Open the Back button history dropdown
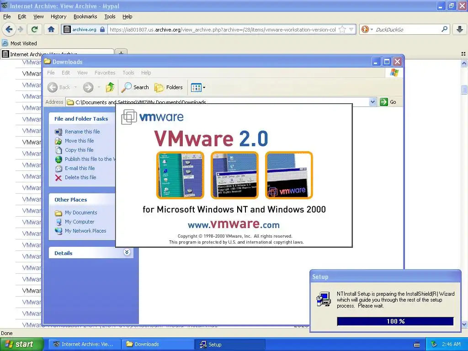This screenshot has width=468, height=351. coord(75,87)
